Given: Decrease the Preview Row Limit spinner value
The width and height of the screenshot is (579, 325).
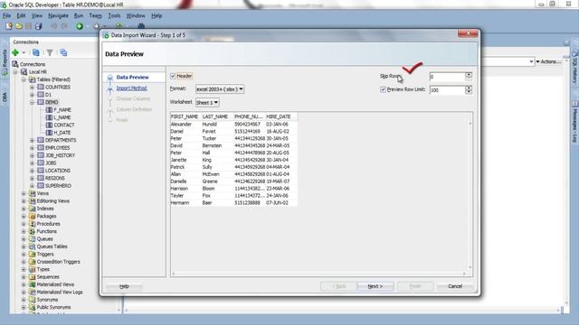Looking at the screenshot, I should tap(469, 92).
